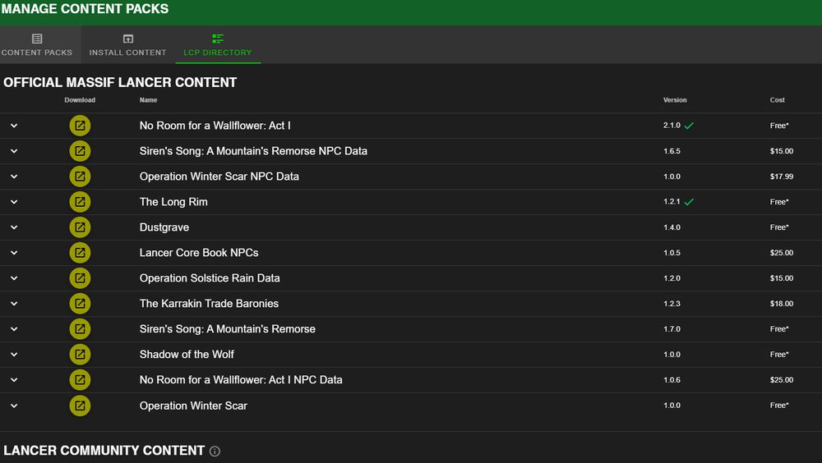Expand the Wallflower: Act I NPC Data row
822x463 pixels.
tap(14, 380)
